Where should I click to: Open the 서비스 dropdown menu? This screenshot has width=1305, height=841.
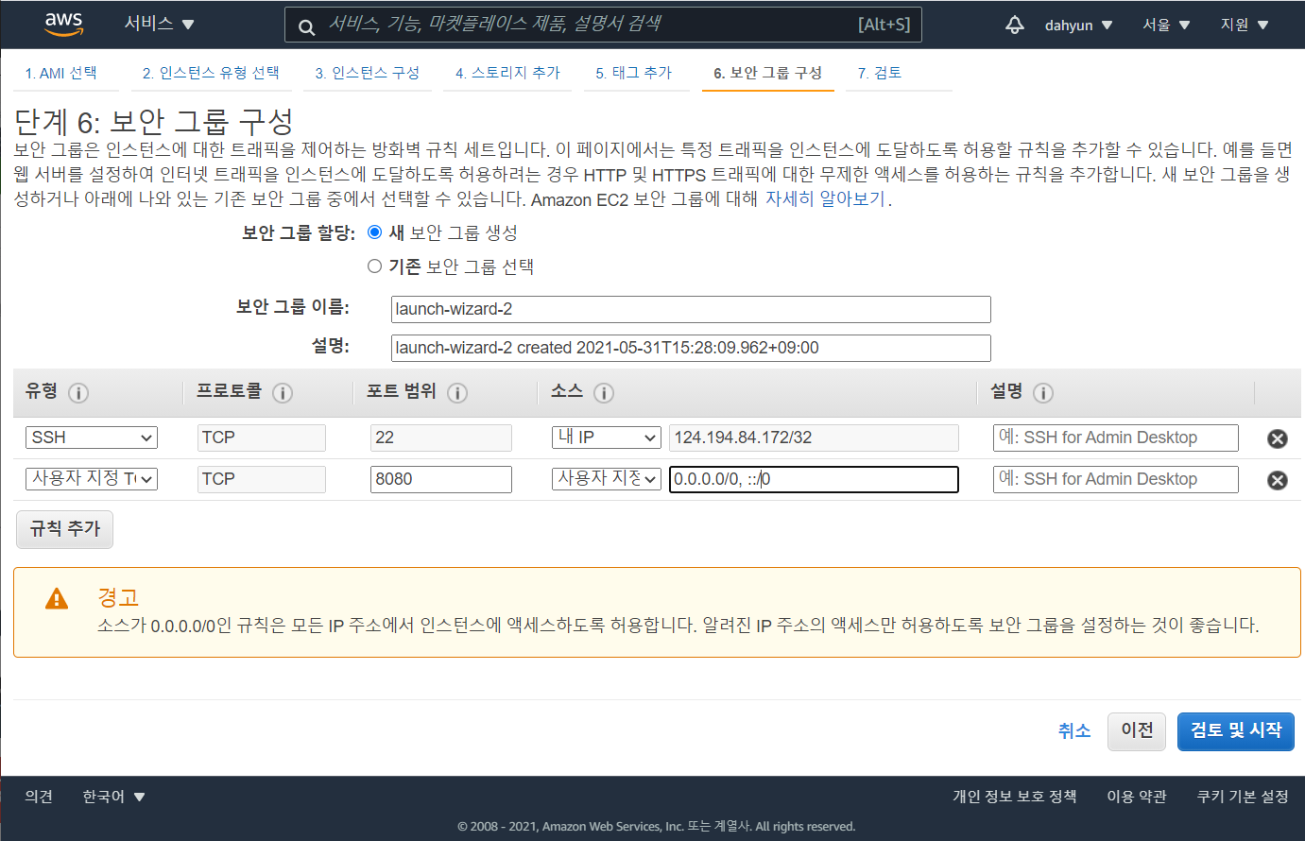(x=159, y=24)
